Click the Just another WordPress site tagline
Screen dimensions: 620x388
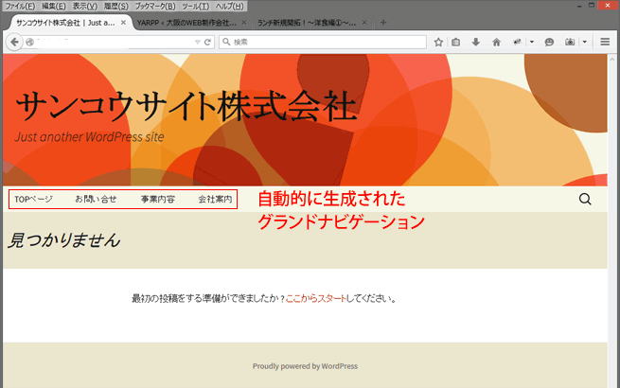(x=89, y=137)
